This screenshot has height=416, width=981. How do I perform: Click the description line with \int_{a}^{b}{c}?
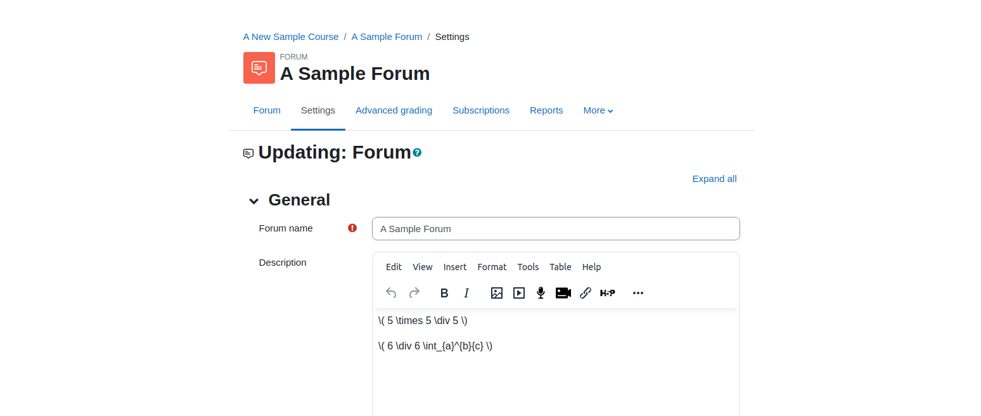(435, 346)
